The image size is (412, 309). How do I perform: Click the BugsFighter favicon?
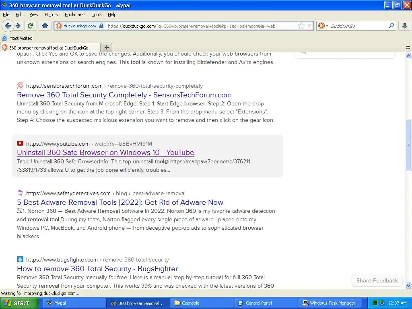coord(20,259)
